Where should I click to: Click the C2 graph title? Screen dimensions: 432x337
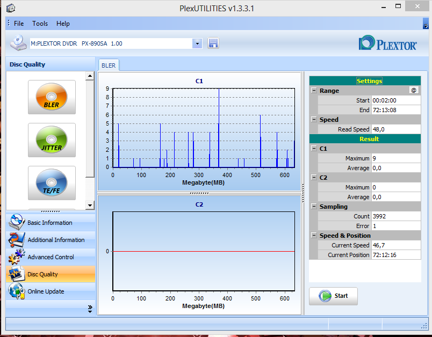[199, 204]
